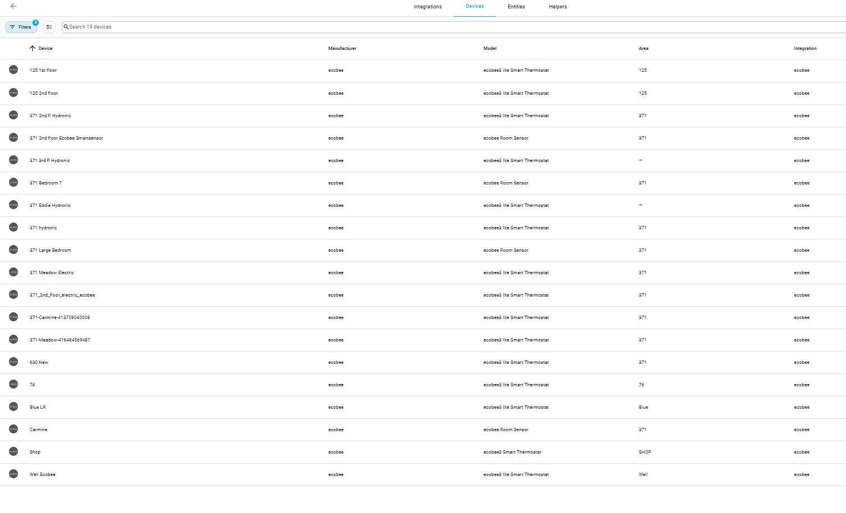Open the 371 Bedroom ? device
Viewport: 846px width, 513px height.
pos(45,183)
